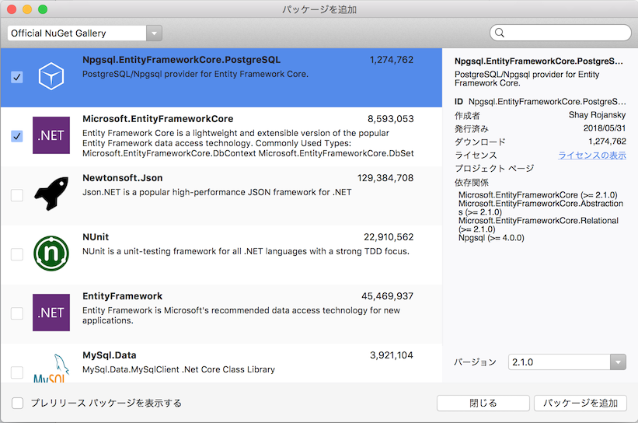Check the NUnit package checkbox
Screen dimensions: 638x423
pos(16,254)
